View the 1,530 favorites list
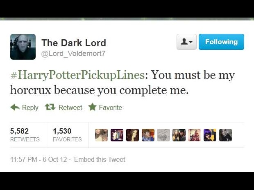Image resolution: width=254 pixels, height=190 pixels. [x=67, y=135]
